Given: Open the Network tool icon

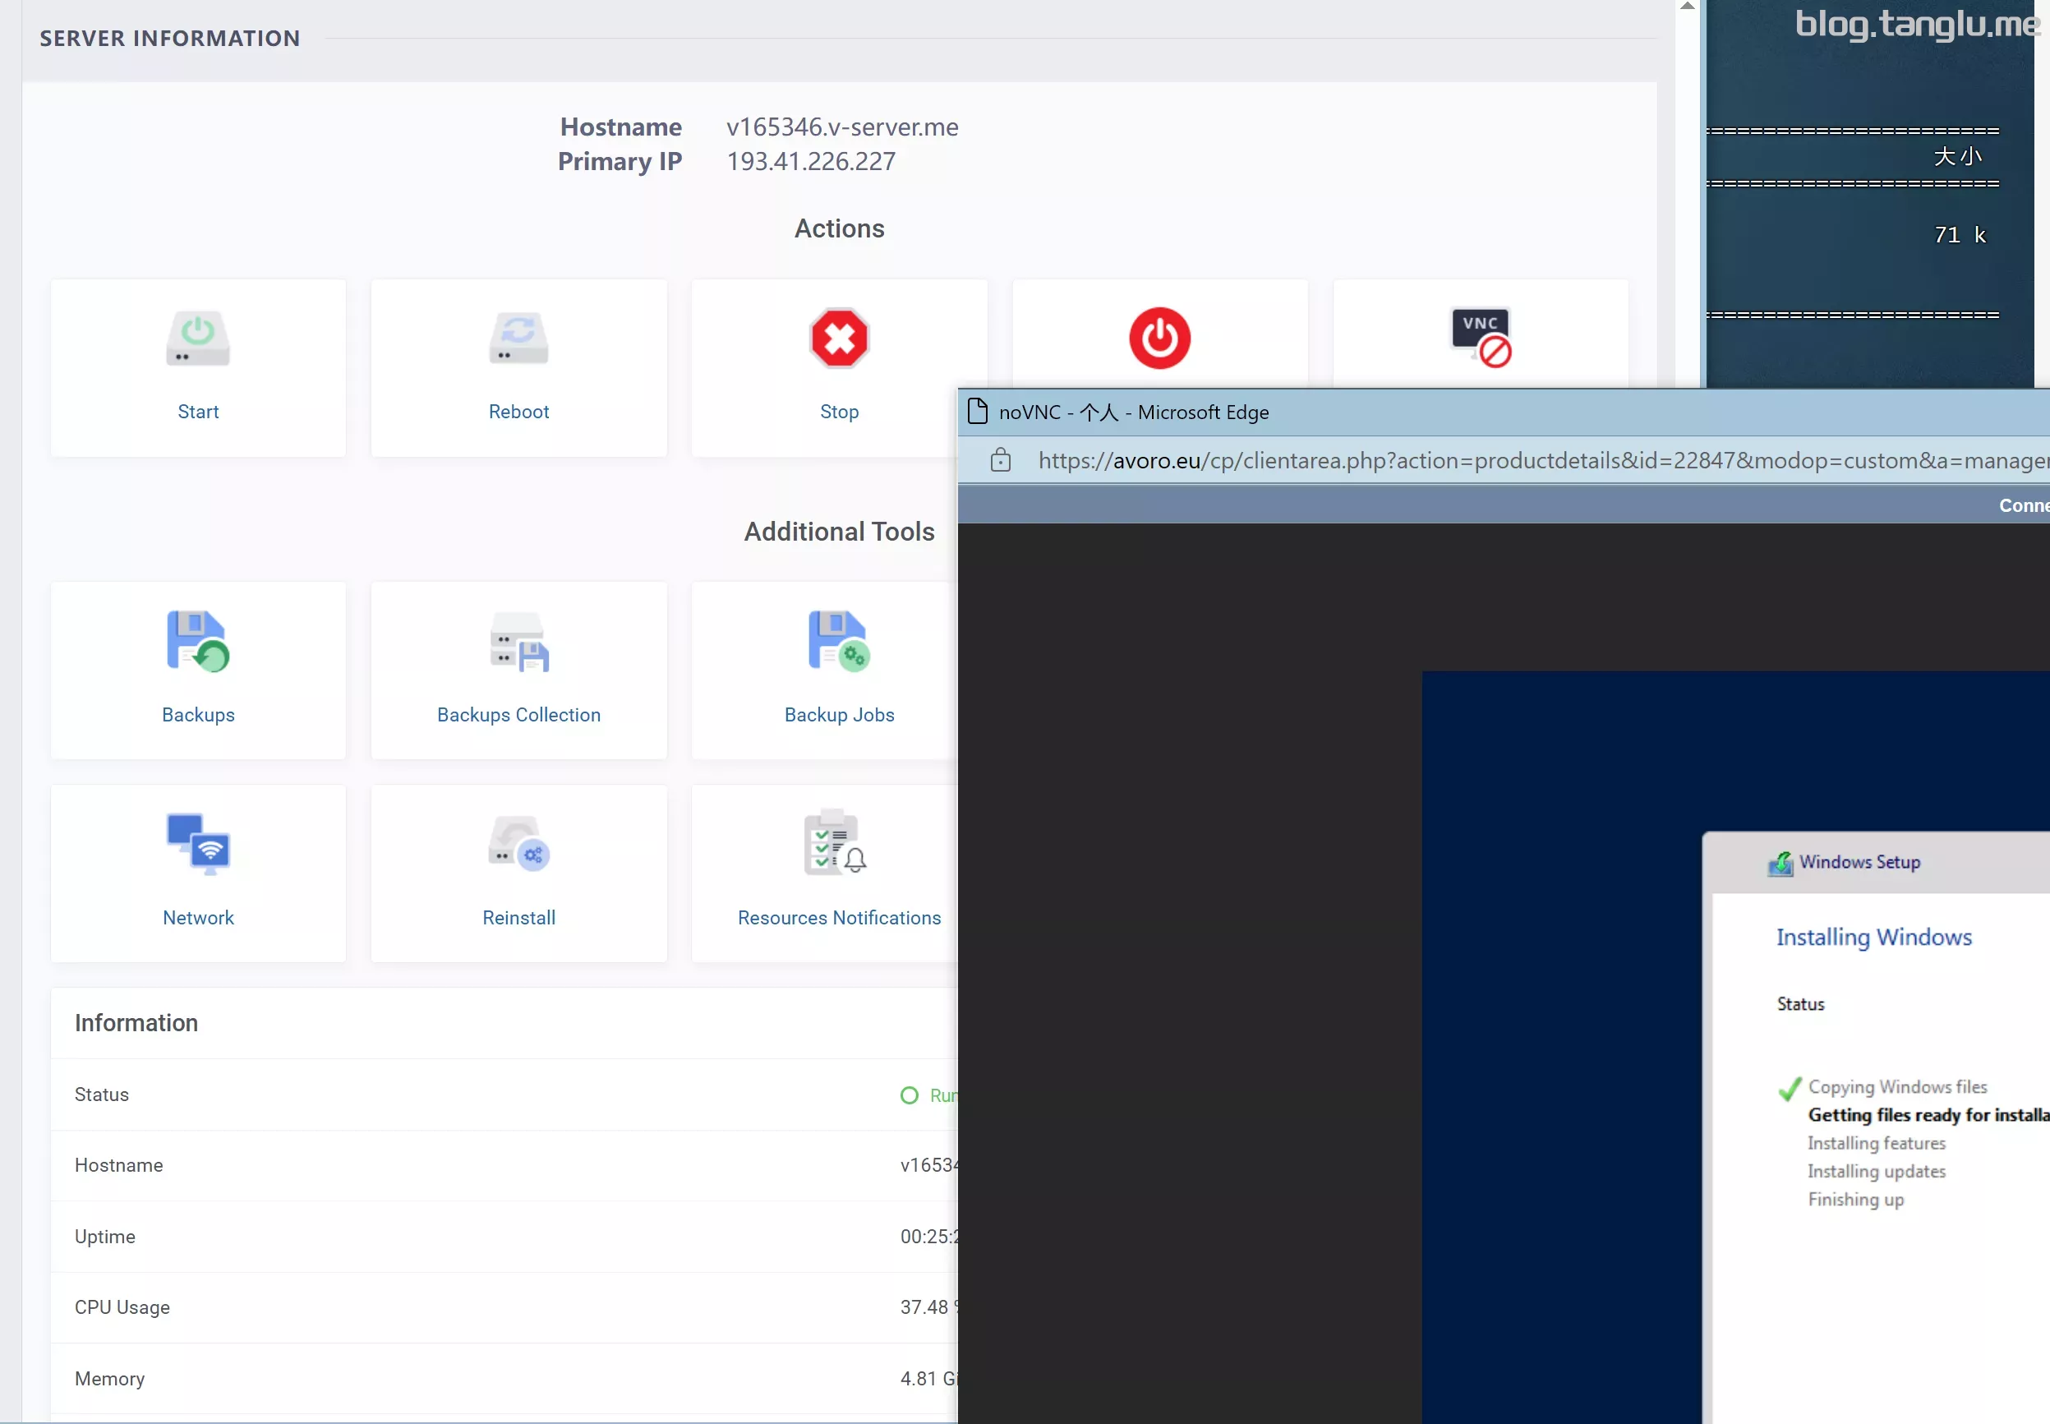Looking at the screenshot, I should 197,843.
